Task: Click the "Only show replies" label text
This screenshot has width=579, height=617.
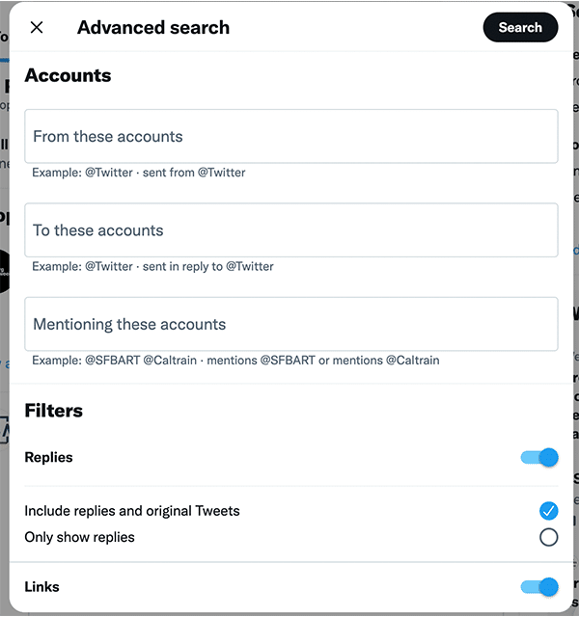Action: pyautogui.click(x=79, y=537)
